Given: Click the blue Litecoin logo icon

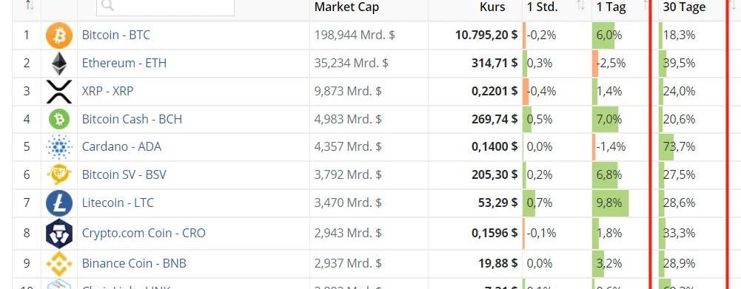Looking at the screenshot, I should tap(59, 203).
